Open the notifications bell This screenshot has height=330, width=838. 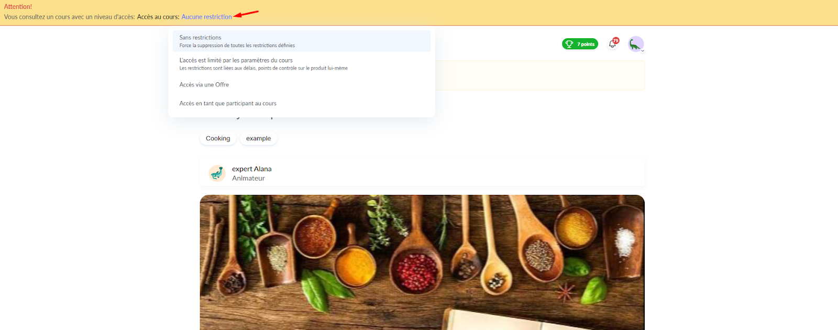(x=612, y=45)
